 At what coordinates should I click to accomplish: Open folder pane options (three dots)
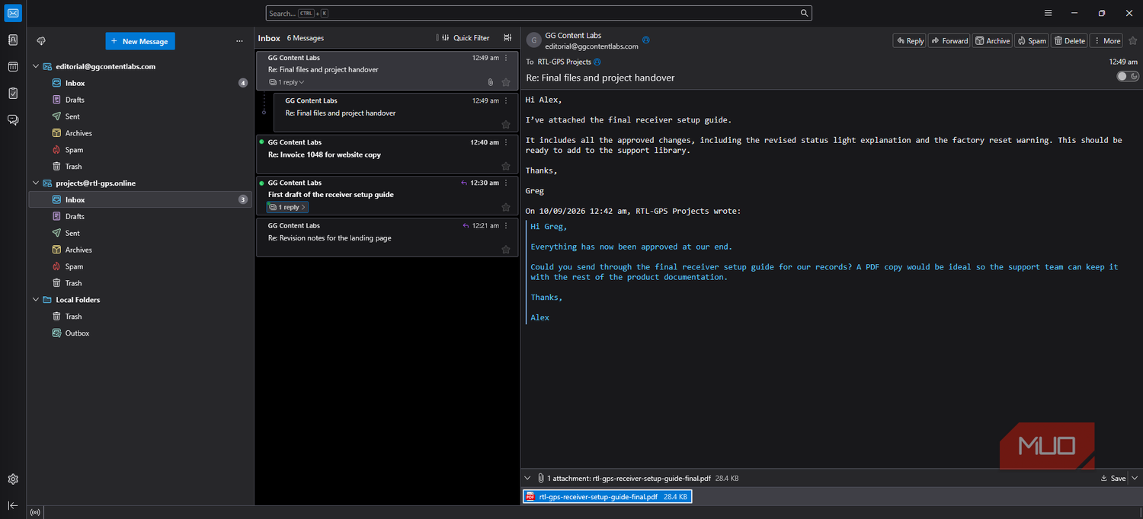tap(239, 41)
